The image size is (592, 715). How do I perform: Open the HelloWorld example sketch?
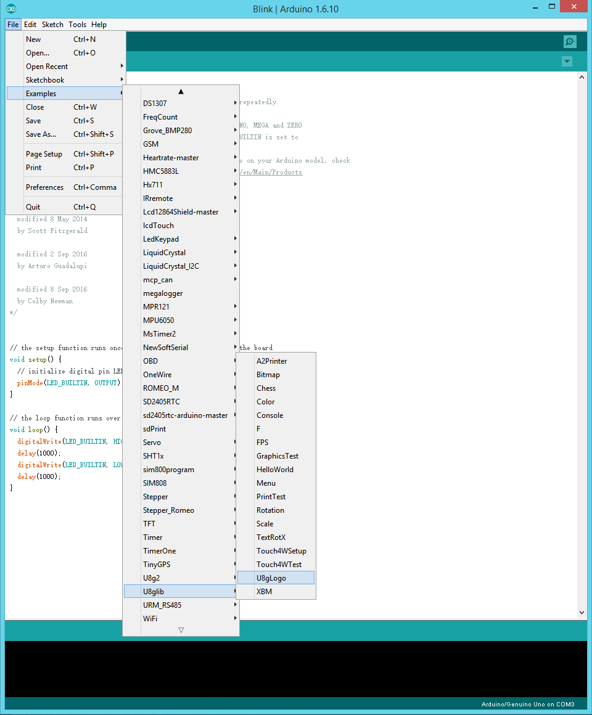276,470
